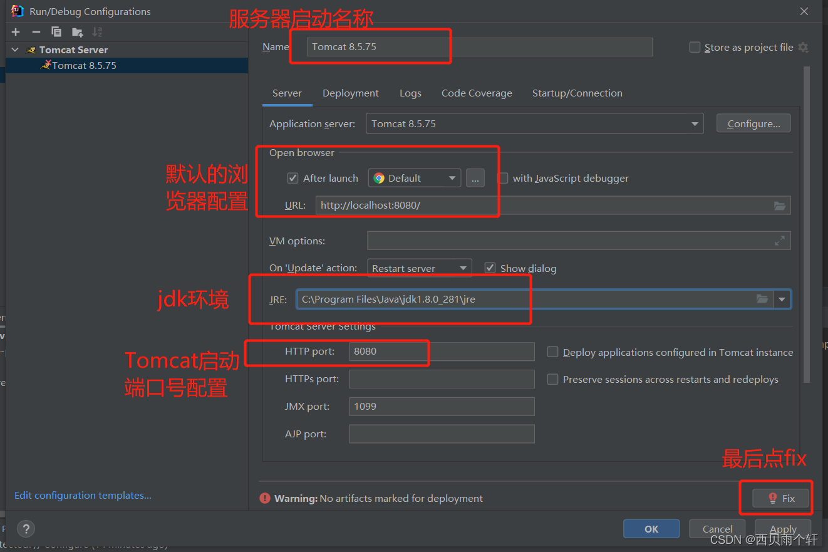Open the On 'Update' action dropdown
Image resolution: width=828 pixels, height=552 pixels.
pyautogui.click(x=420, y=268)
